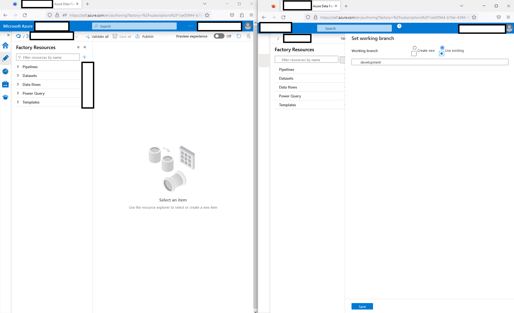
Task: Click the Discard all trash icon
Action: coord(248,36)
